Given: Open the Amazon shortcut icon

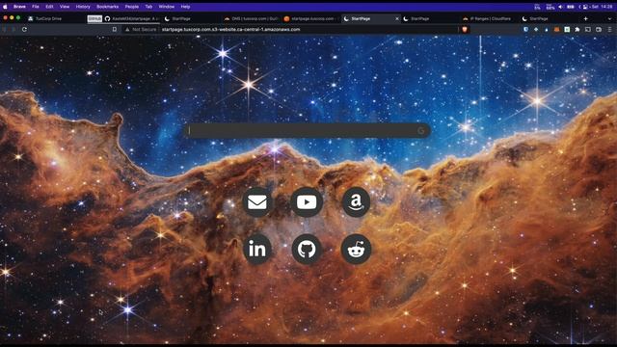Looking at the screenshot, I should point(356,202).
